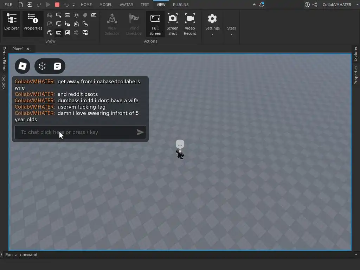Click the grayed Terrain Editor mountain icon
The image size is (360, 270).
(x=76, y=33)
